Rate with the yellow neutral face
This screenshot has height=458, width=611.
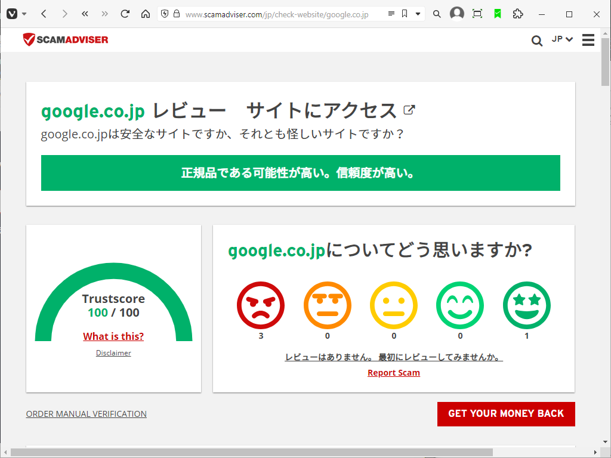394,305
